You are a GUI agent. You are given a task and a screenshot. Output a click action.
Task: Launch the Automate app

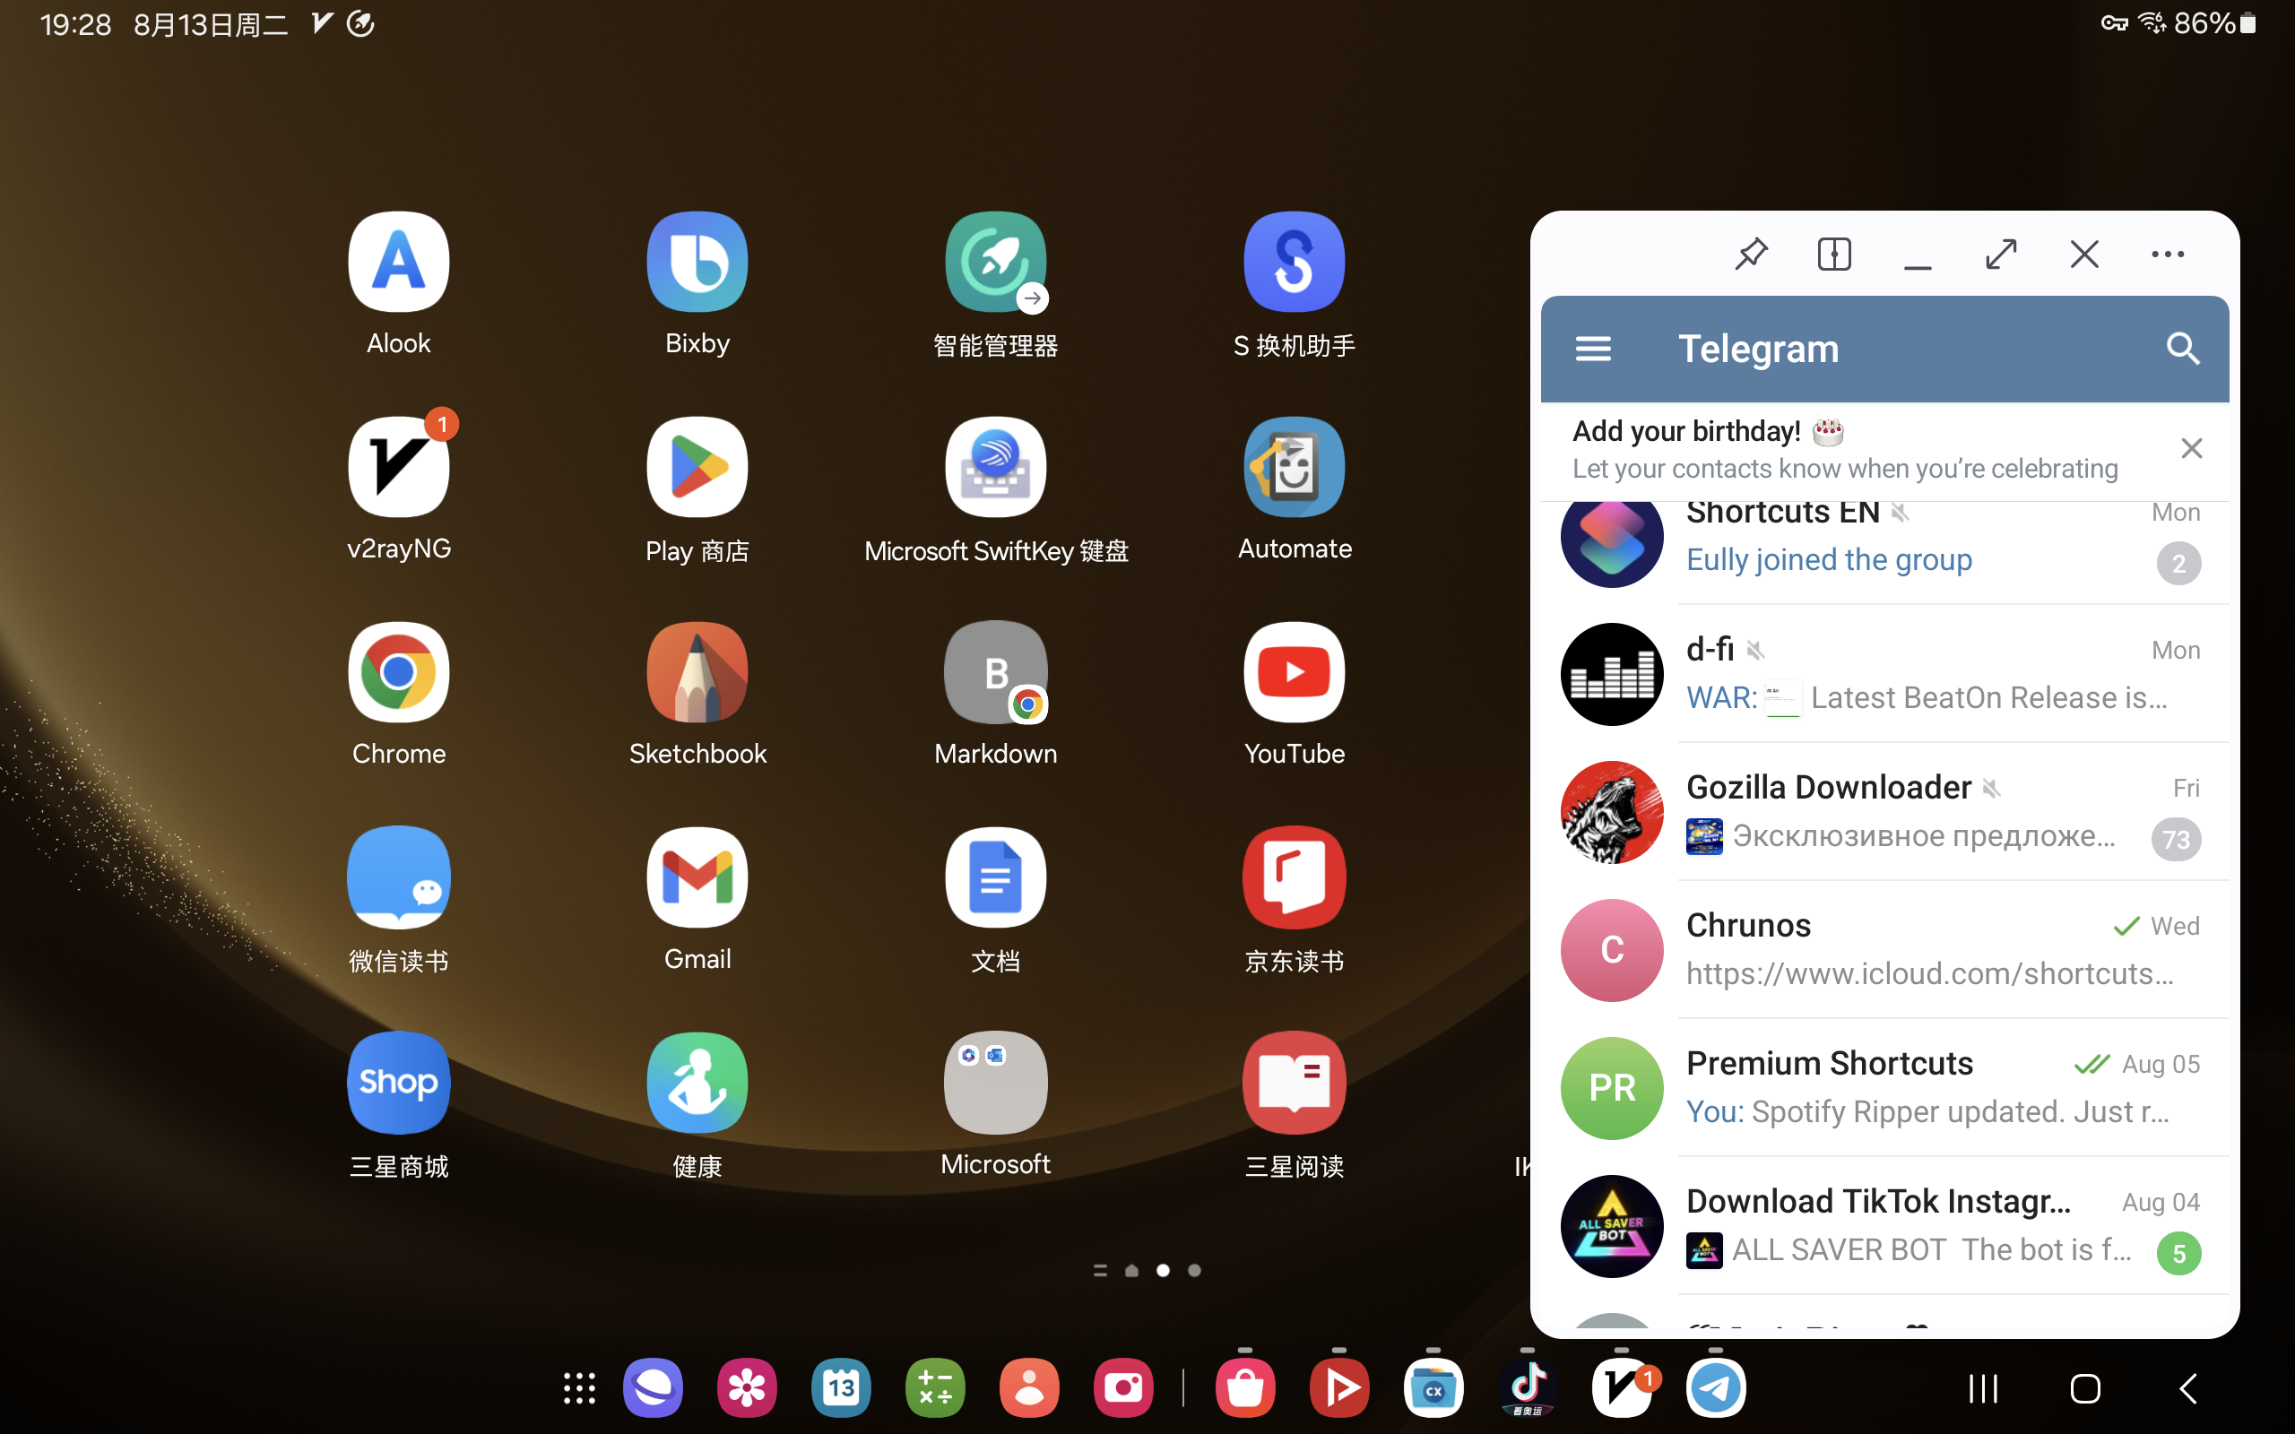pyautogui.click(x=1293, y=466)
